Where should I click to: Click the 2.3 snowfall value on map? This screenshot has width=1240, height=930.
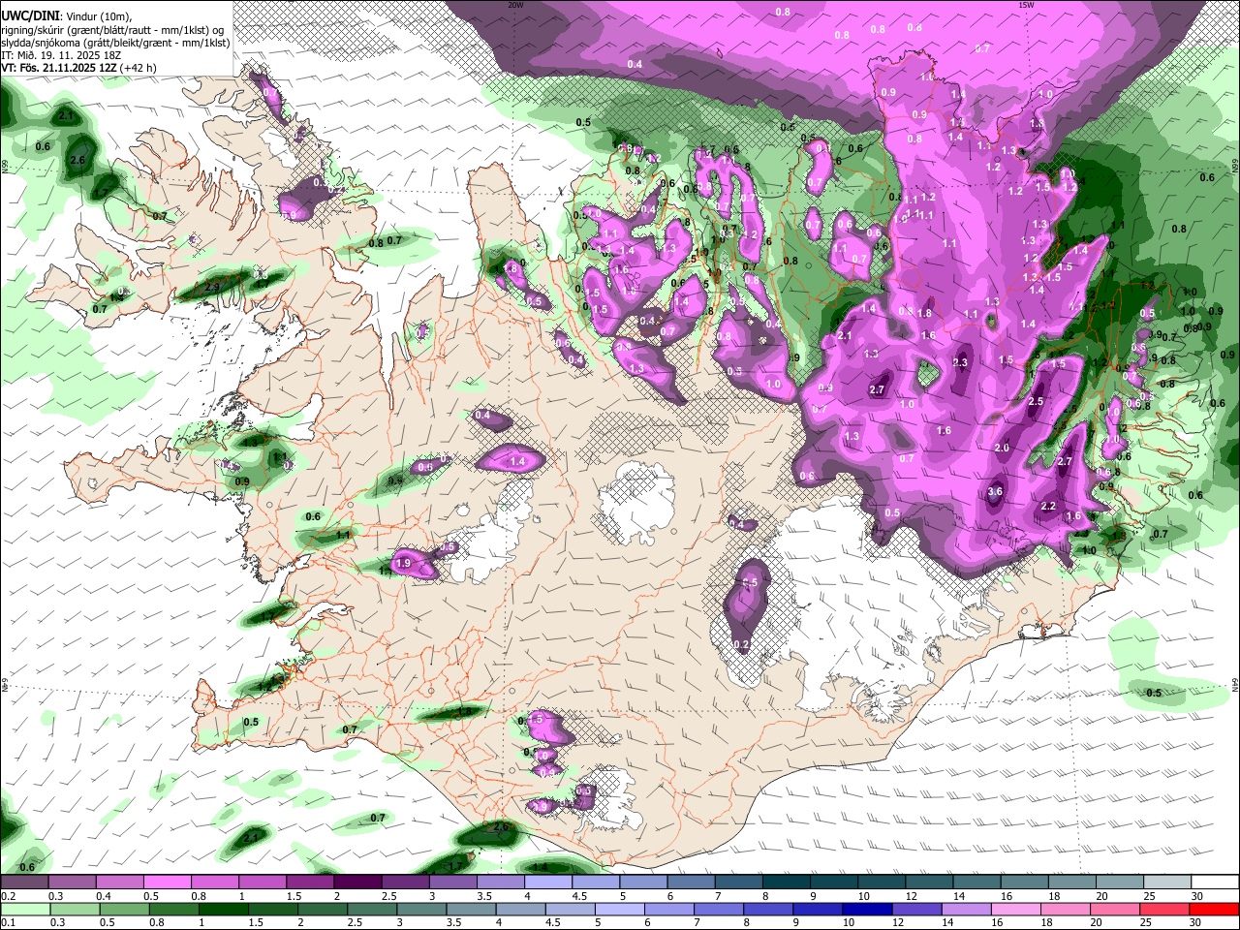(960, 362)
